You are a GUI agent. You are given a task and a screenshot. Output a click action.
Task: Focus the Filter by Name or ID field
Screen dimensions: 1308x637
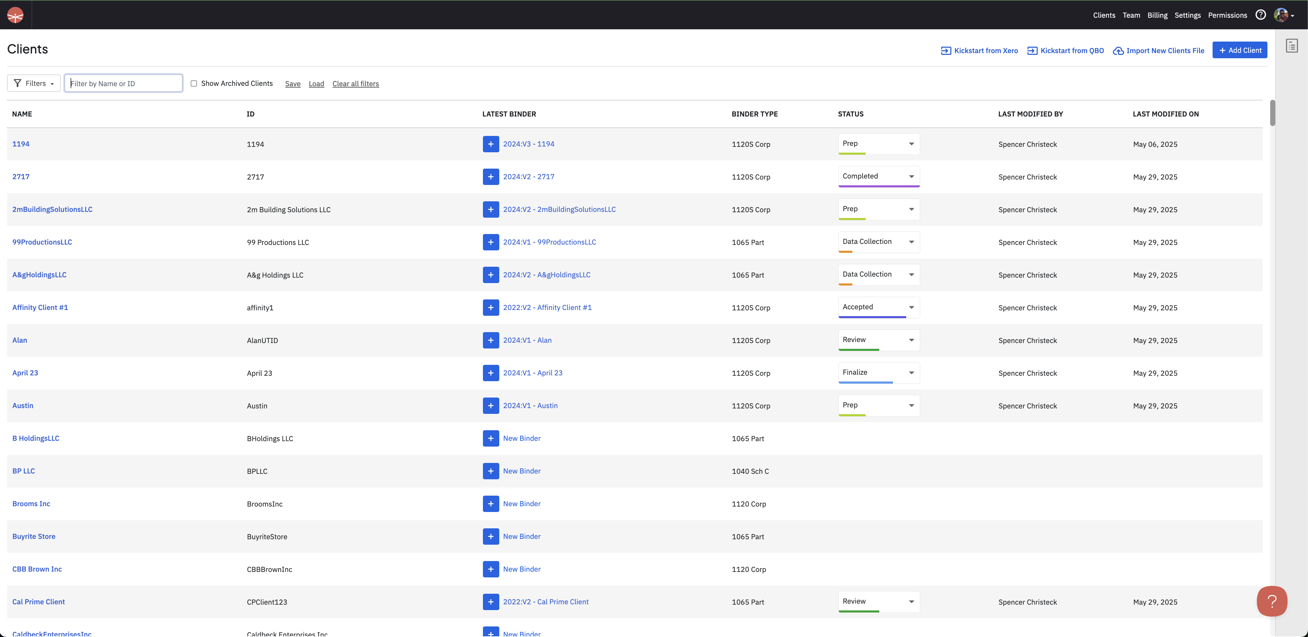(x=123, y=83)
